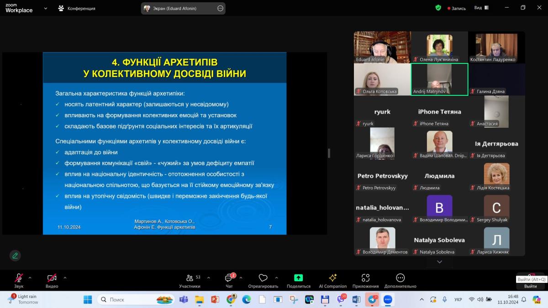Click the Отреагировать reactions heart icon
The image size is (548, 308).
(x=263, y=278)
